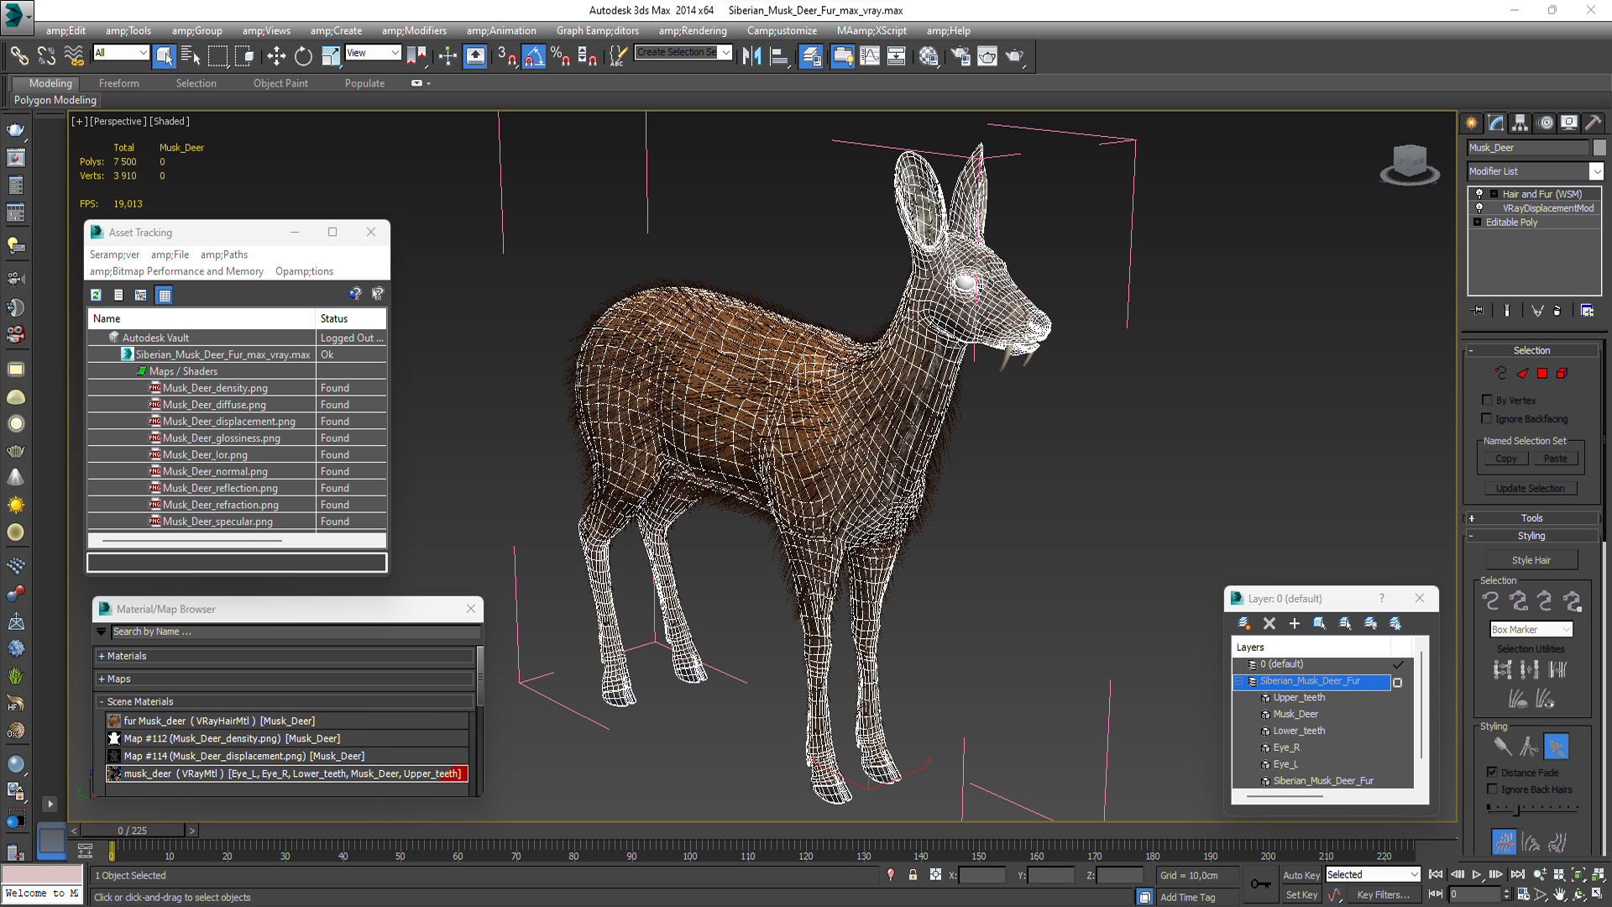Select the Rotate tool in main toolbar
Image resolution: width=1612 pixels, height=907 pixels.
click(x=303, y=56)
